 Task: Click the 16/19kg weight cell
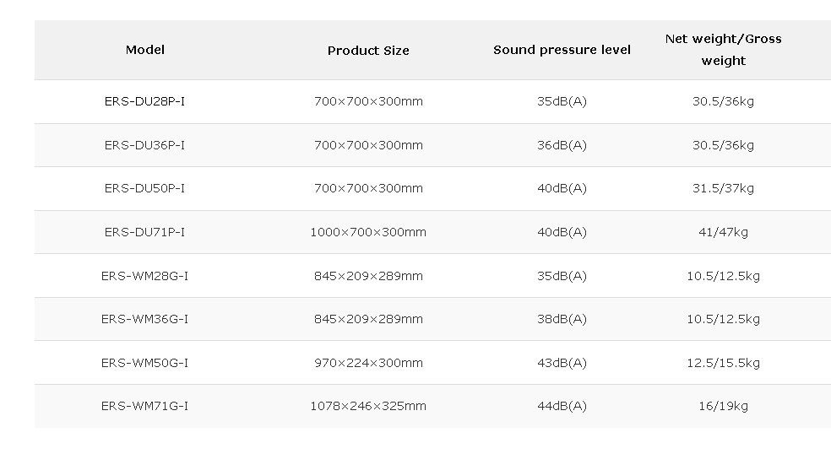[x=724, y=407]
